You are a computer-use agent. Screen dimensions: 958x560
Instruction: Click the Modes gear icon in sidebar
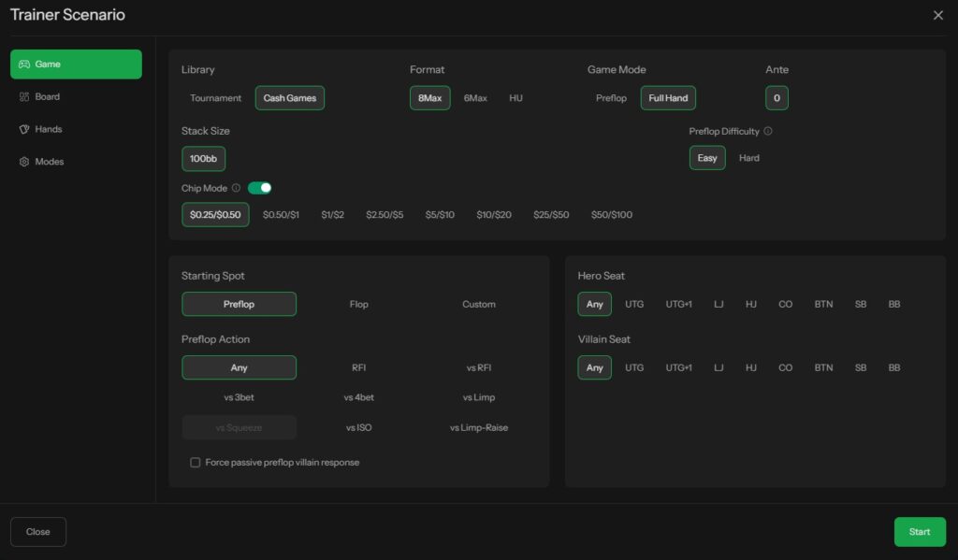coord(24,162)
